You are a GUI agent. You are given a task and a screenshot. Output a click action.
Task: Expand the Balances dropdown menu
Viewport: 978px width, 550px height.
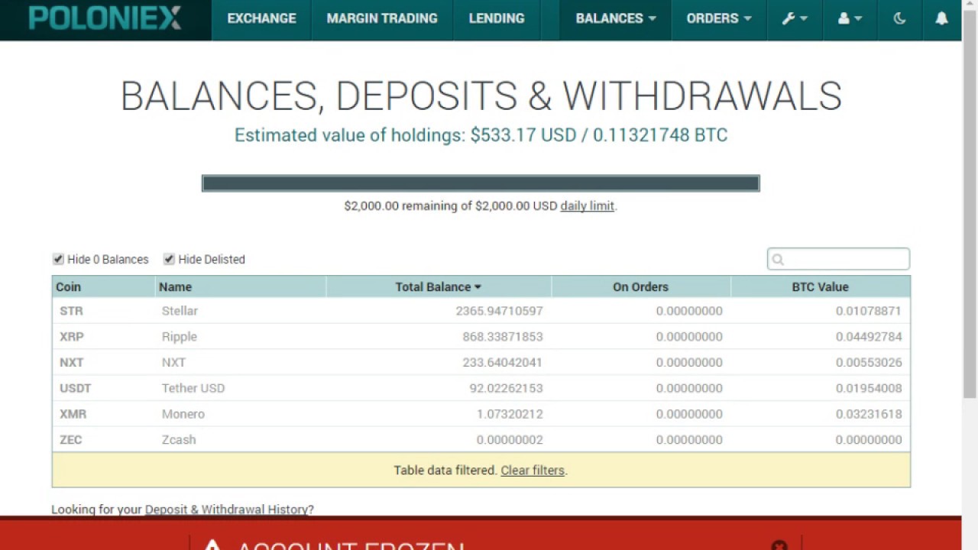click(x=615, y=18)
